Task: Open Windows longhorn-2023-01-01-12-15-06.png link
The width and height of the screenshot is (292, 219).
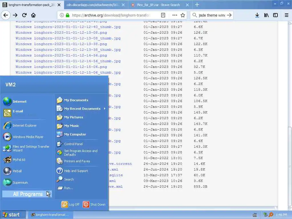Action: click(x=61, y=67)
